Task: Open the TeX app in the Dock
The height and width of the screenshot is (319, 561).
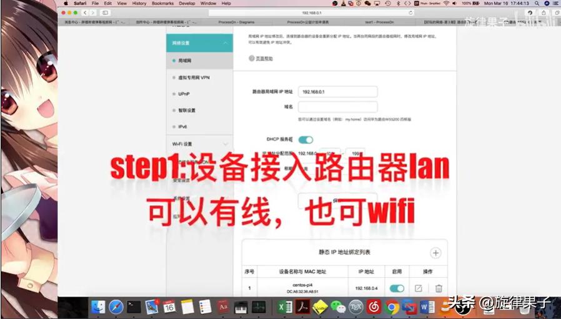Action: 356,307
